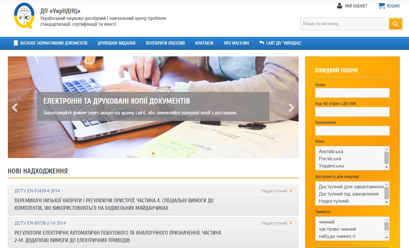
Task: Click the orange magnifier search button
Action: 395,24
